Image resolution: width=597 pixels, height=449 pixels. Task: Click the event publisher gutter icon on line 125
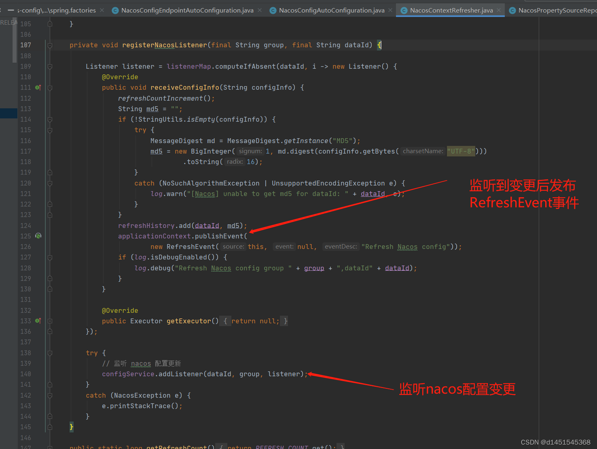[x=38, y=236]
